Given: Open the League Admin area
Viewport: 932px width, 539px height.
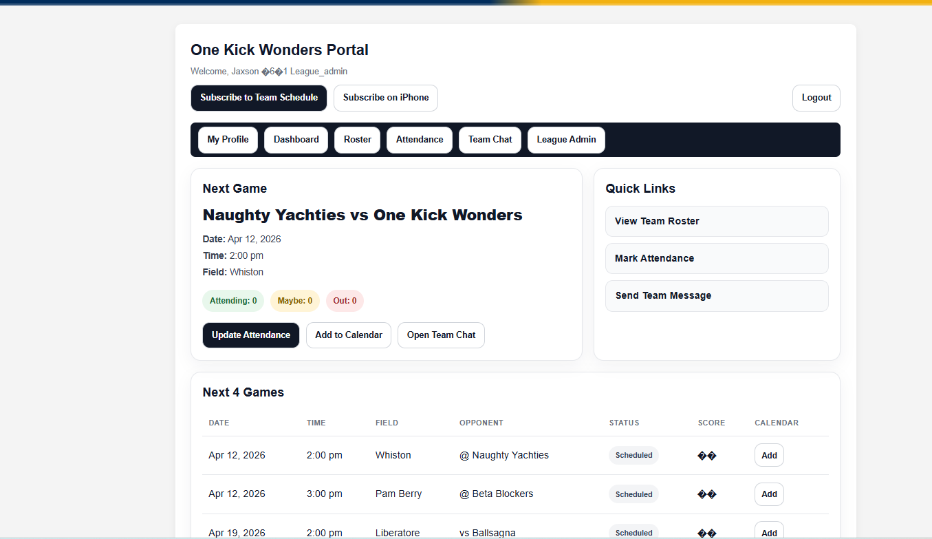Looking at the screenshot, I should point(566,140).
